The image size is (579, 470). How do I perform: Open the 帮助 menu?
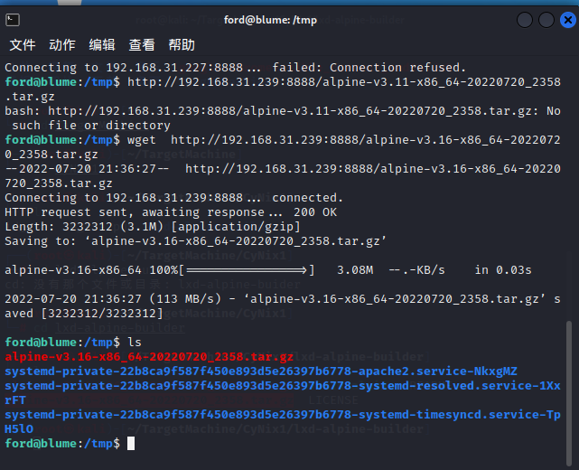click(x=182, y=44)
